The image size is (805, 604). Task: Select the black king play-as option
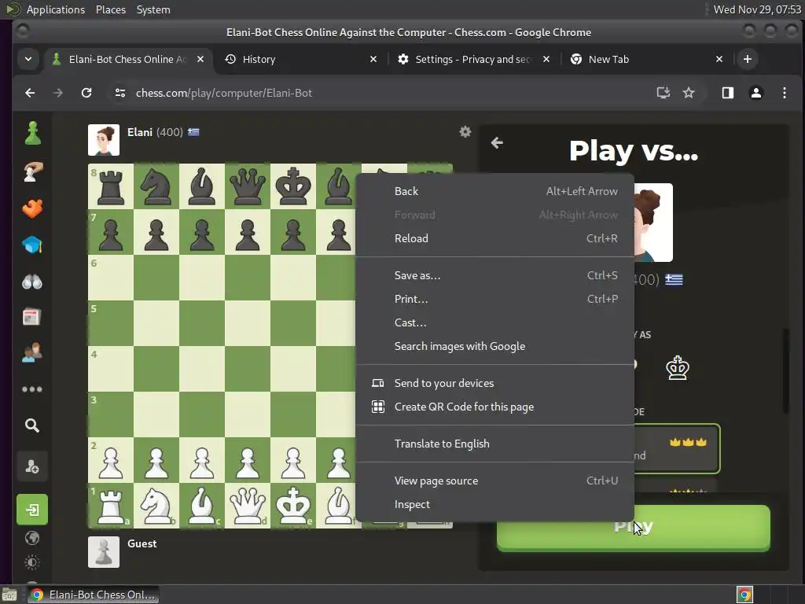[678, 368]
